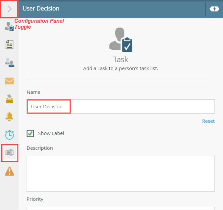Open the Errors warning triangle tab
The image size is (223, 210).
(10, 171)
